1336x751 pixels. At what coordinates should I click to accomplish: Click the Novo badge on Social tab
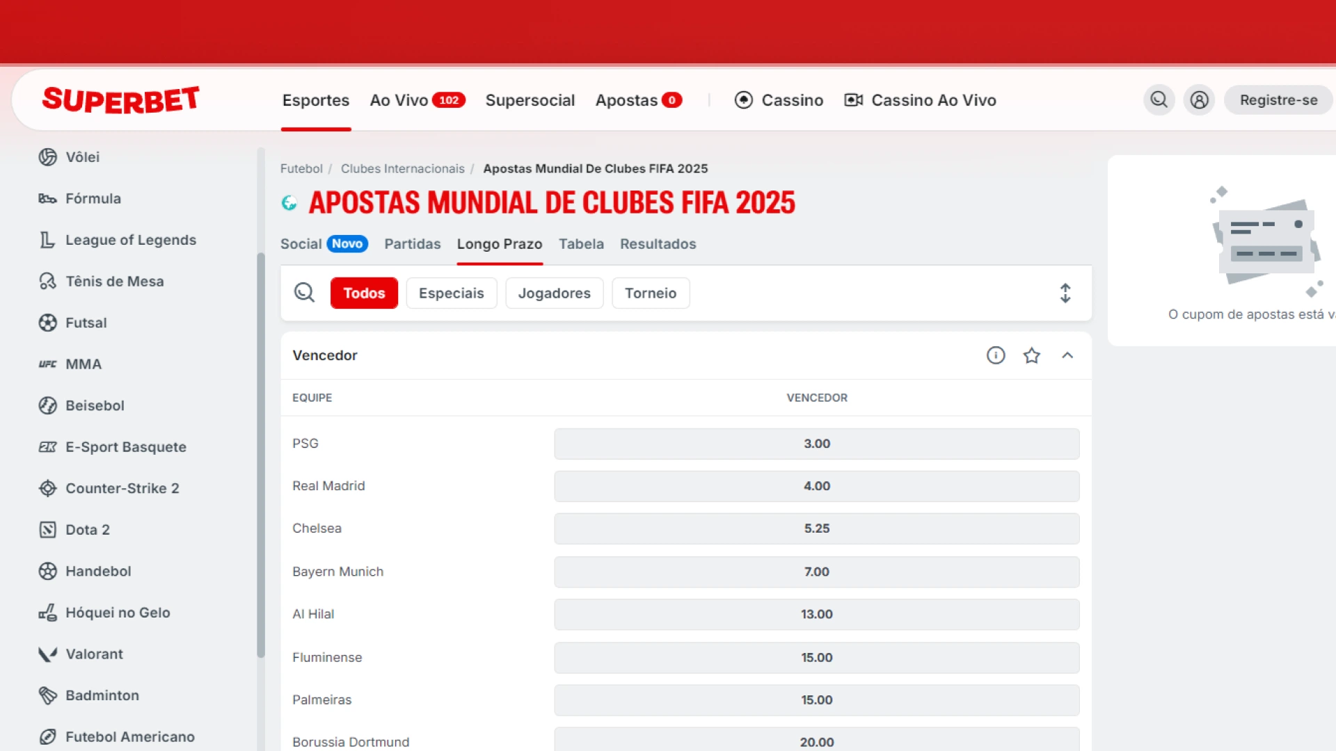point(347,244)
